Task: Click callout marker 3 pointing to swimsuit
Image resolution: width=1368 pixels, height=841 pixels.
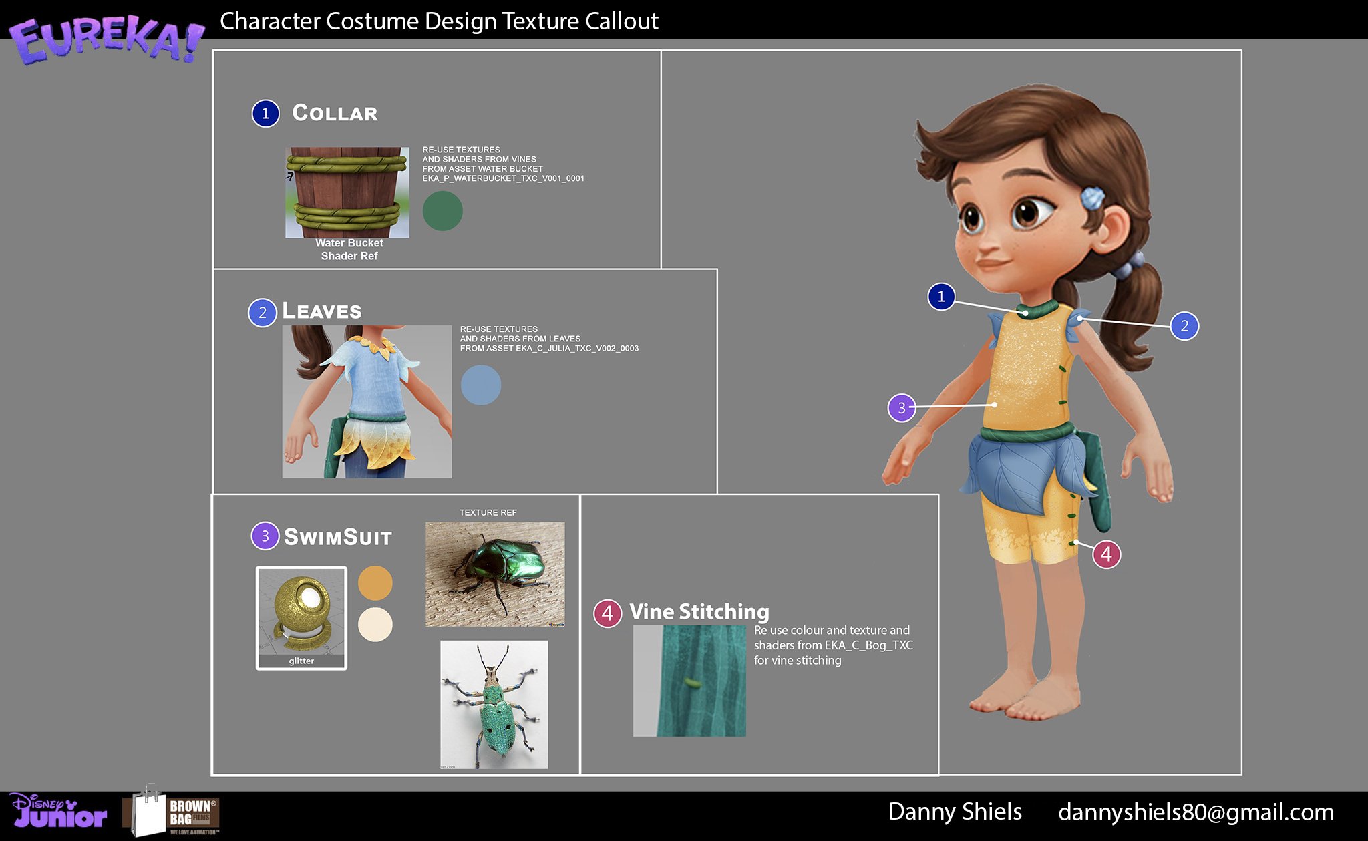Action: point(901,407)
